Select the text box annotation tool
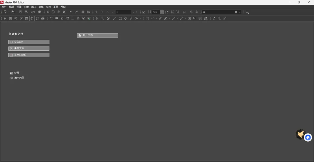This screenshot has height=162, width=314. pos(189,18)
